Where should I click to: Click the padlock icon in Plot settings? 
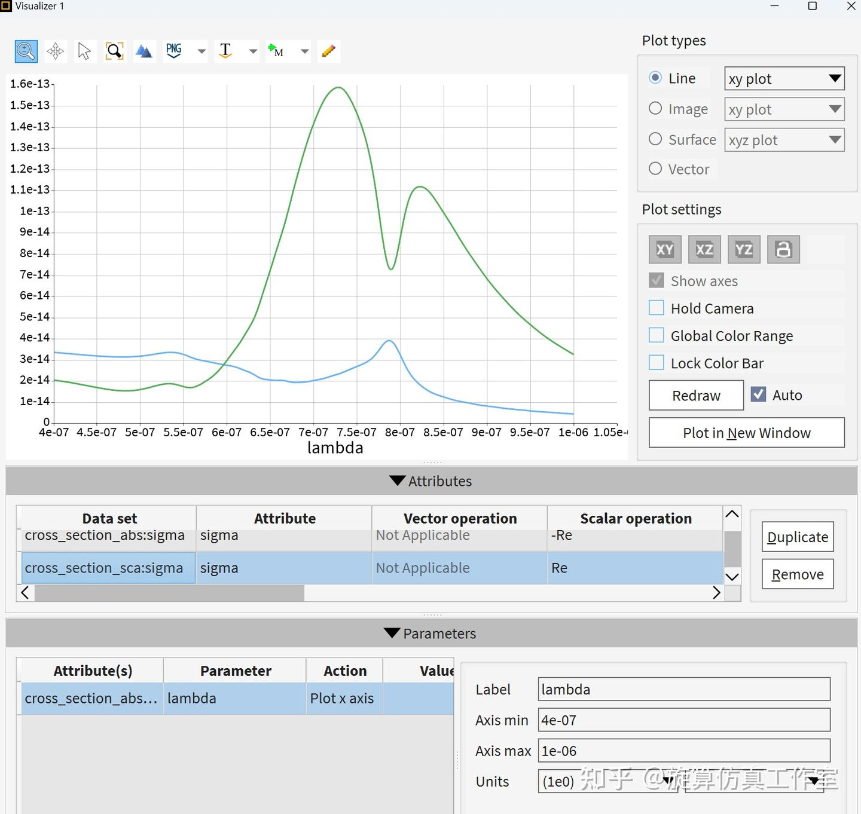(x=783, y=249)
